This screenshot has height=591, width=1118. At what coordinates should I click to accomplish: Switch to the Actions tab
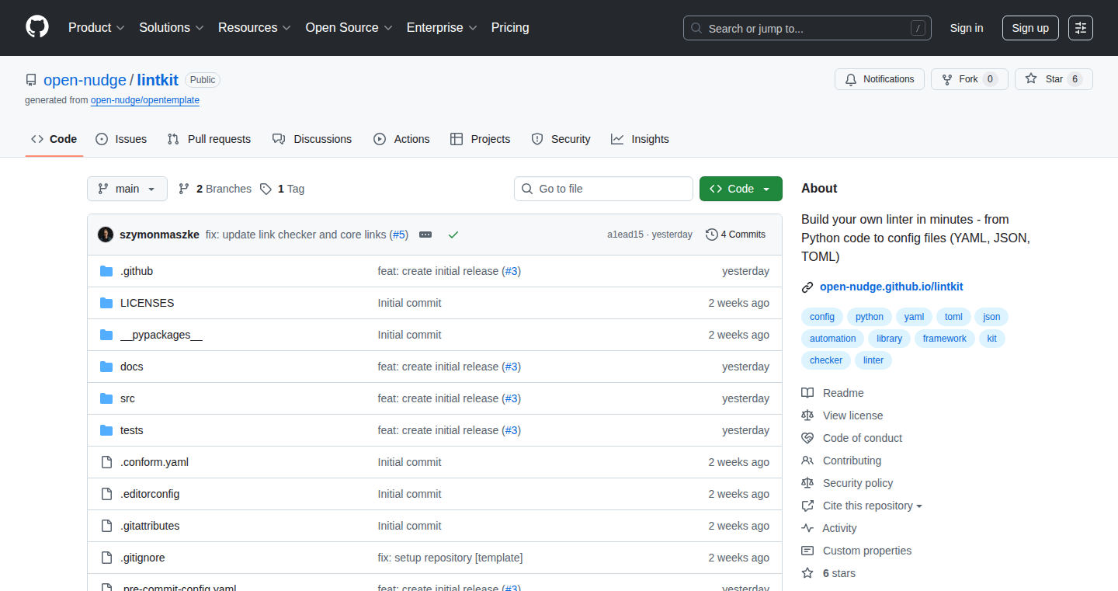(x=401, y=139)
